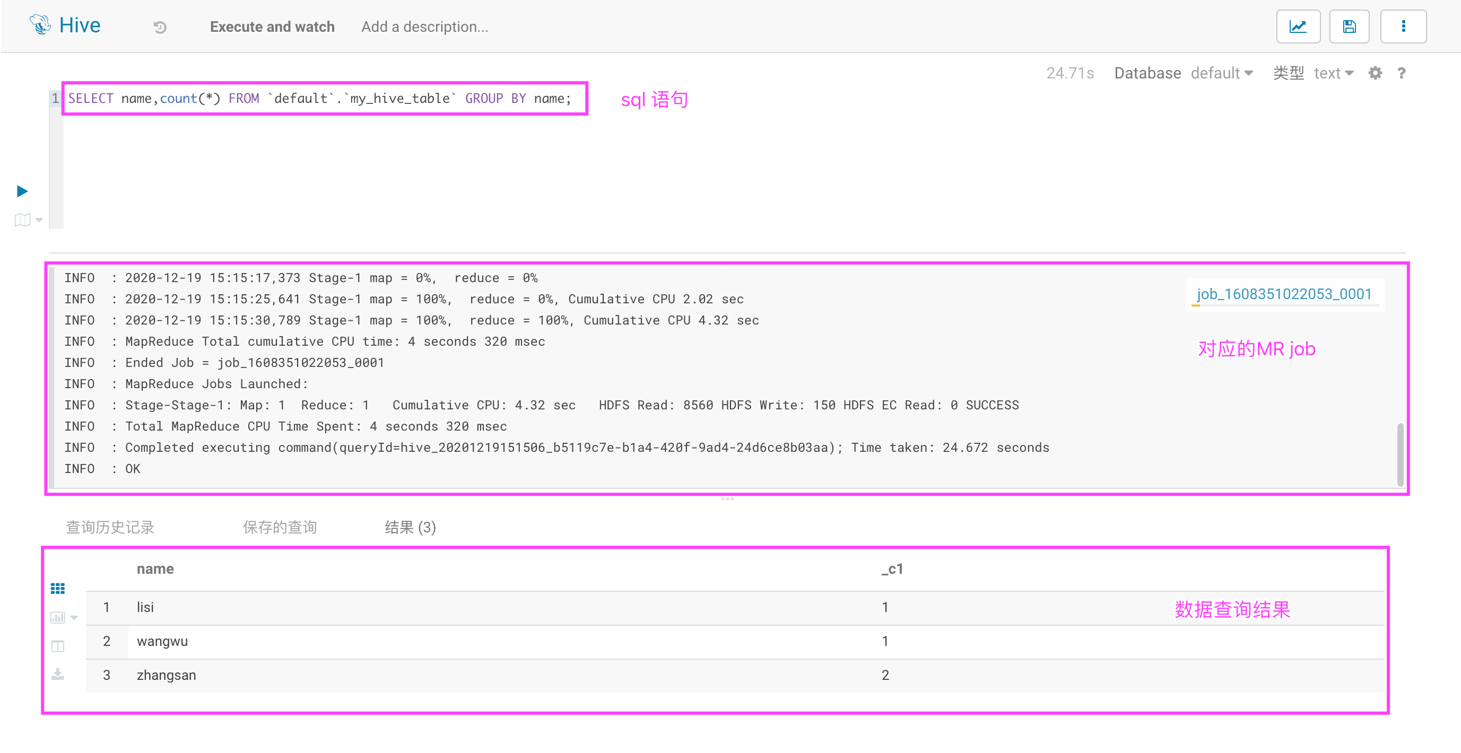Expand the chart type dropdown arrow
Viewport: 1461px width, 753px height.
74,618
